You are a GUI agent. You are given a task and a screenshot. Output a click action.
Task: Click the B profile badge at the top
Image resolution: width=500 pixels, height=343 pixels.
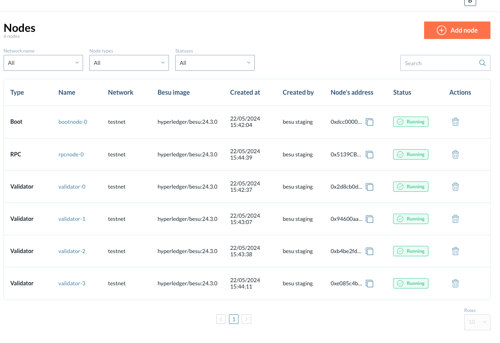pos(470,3)
